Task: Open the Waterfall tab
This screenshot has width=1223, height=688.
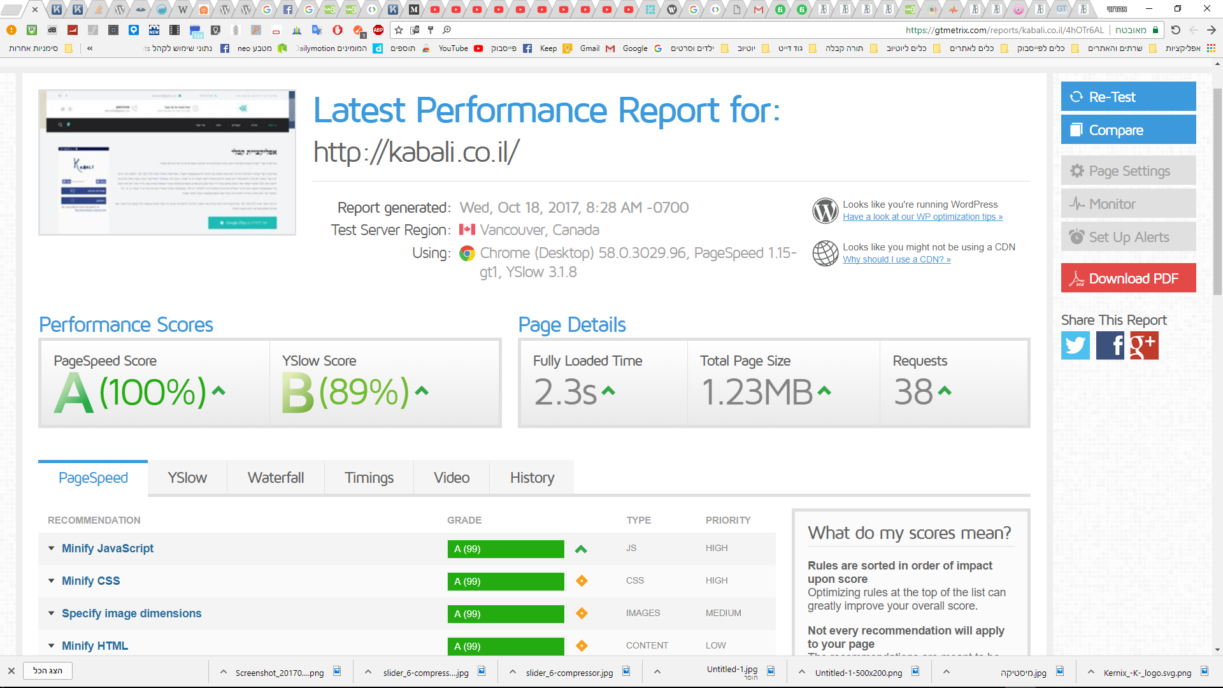Action: [x=276, y=478]
